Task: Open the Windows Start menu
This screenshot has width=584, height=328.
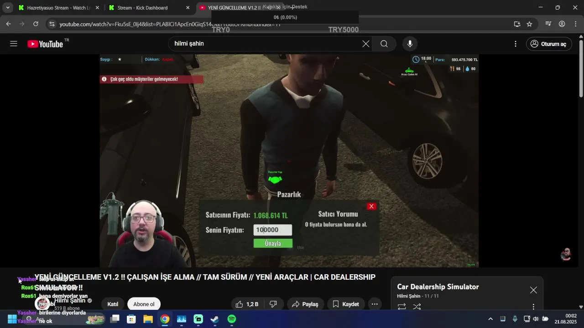Action: coord(12,319)
